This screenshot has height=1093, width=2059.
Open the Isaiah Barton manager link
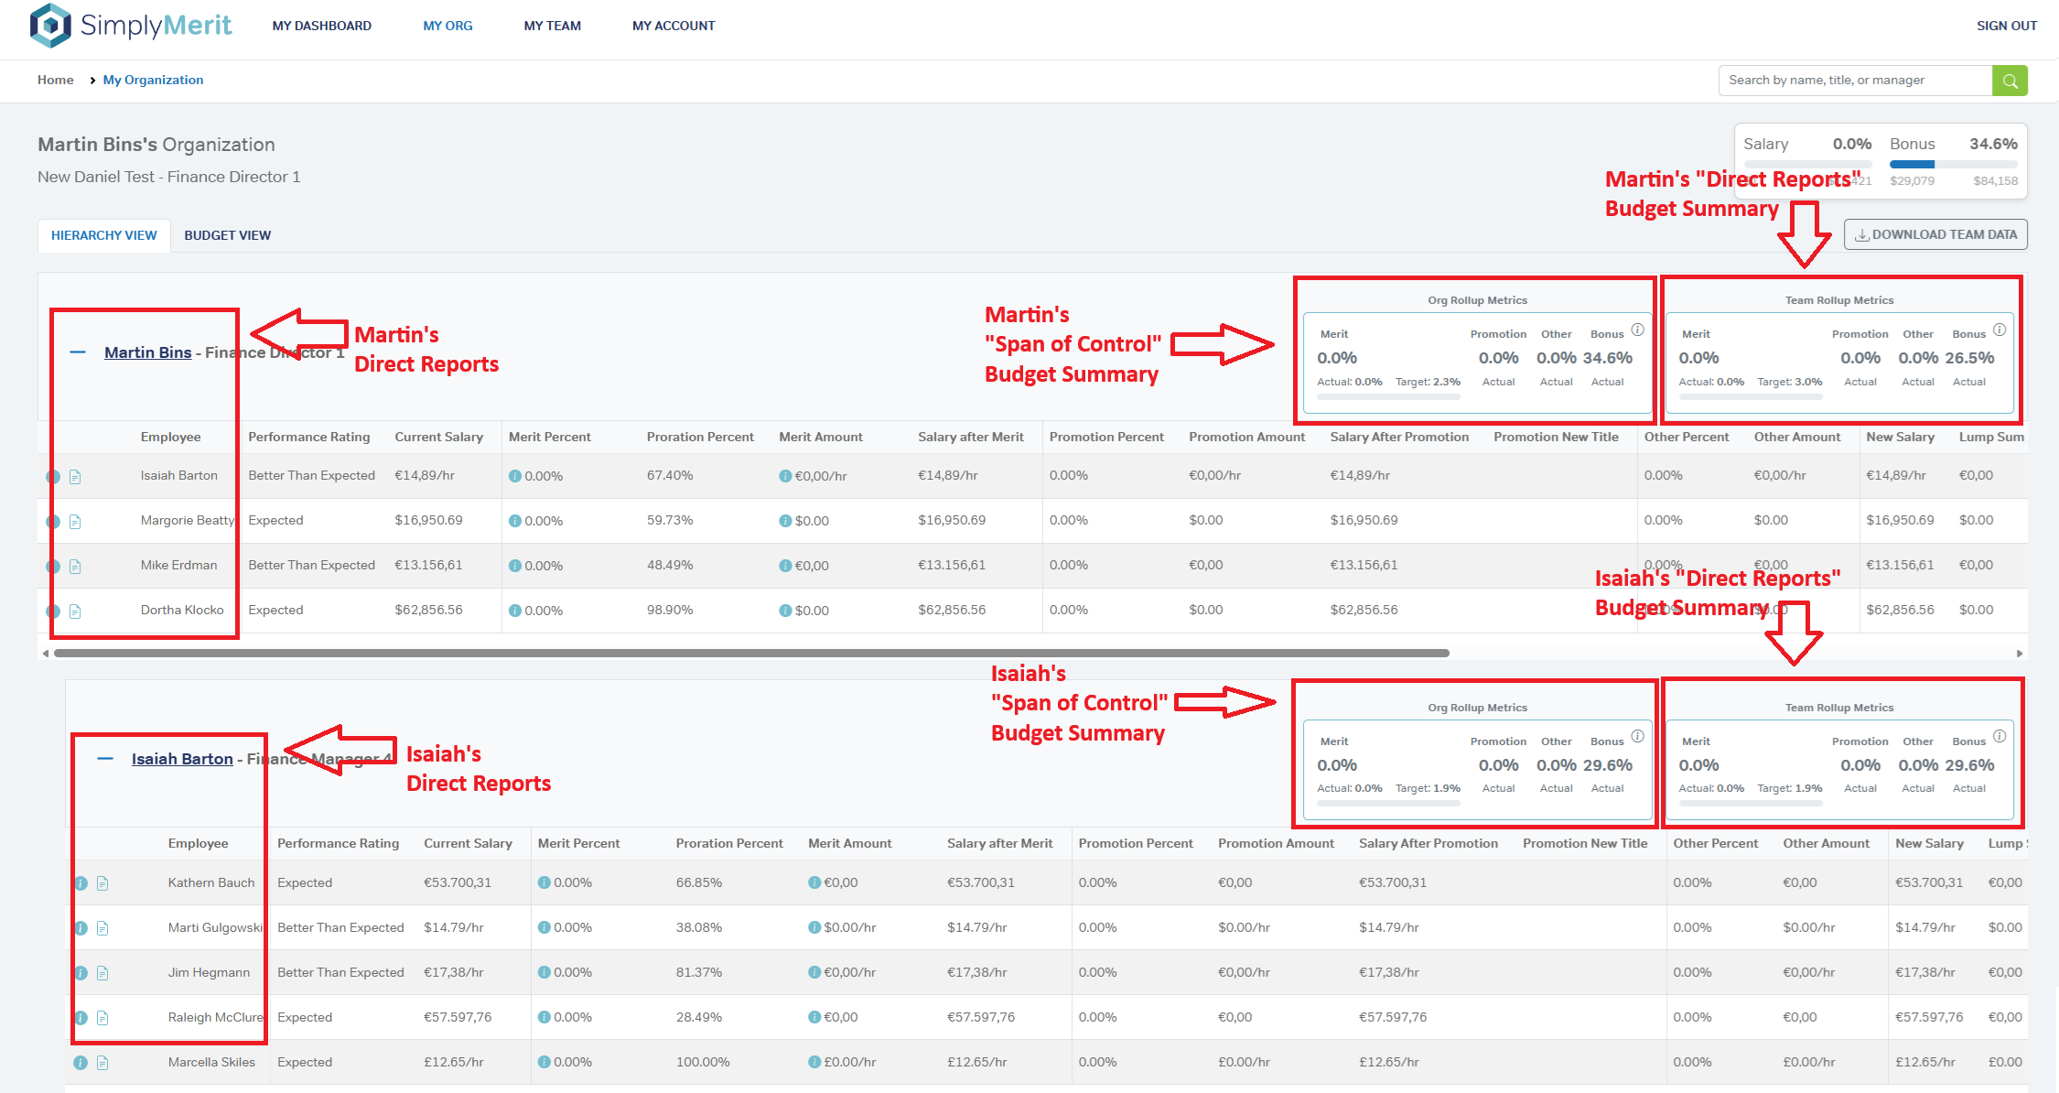(182, 759)
